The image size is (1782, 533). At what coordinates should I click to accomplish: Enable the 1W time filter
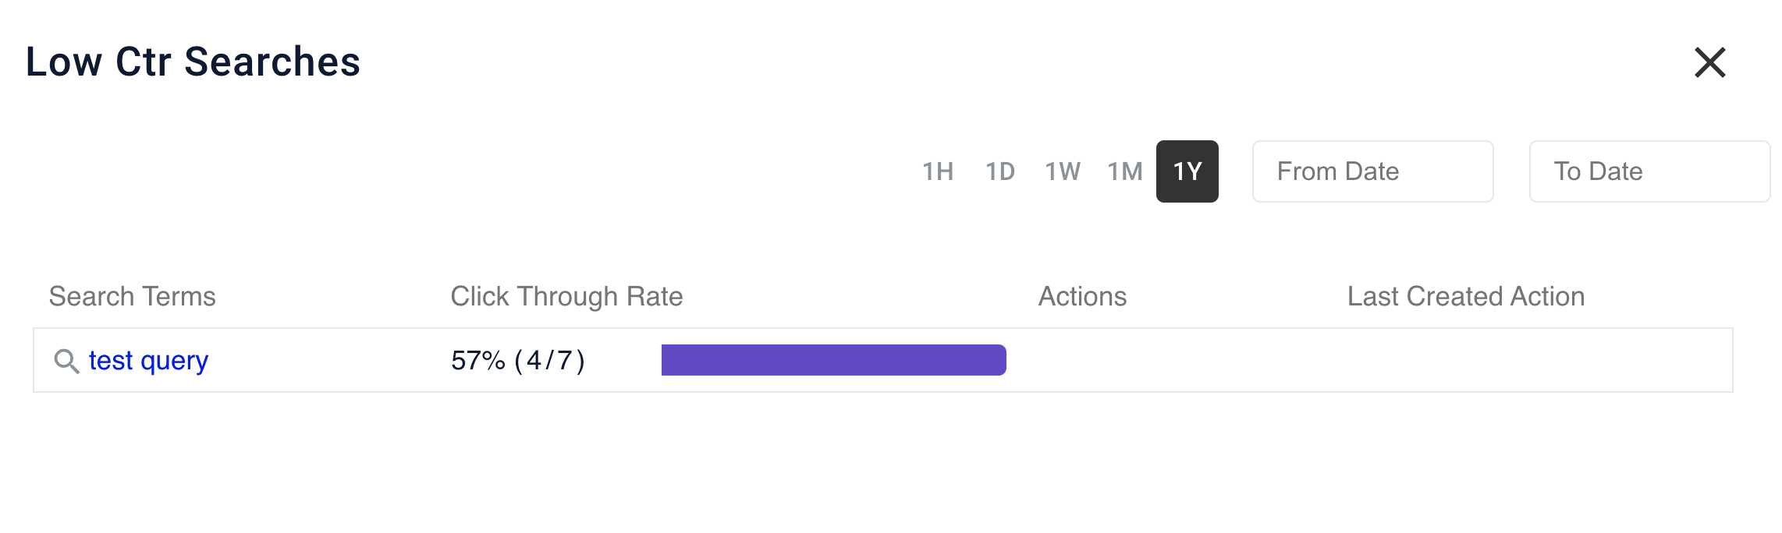pyautogui.click(x=1063, y=171)
